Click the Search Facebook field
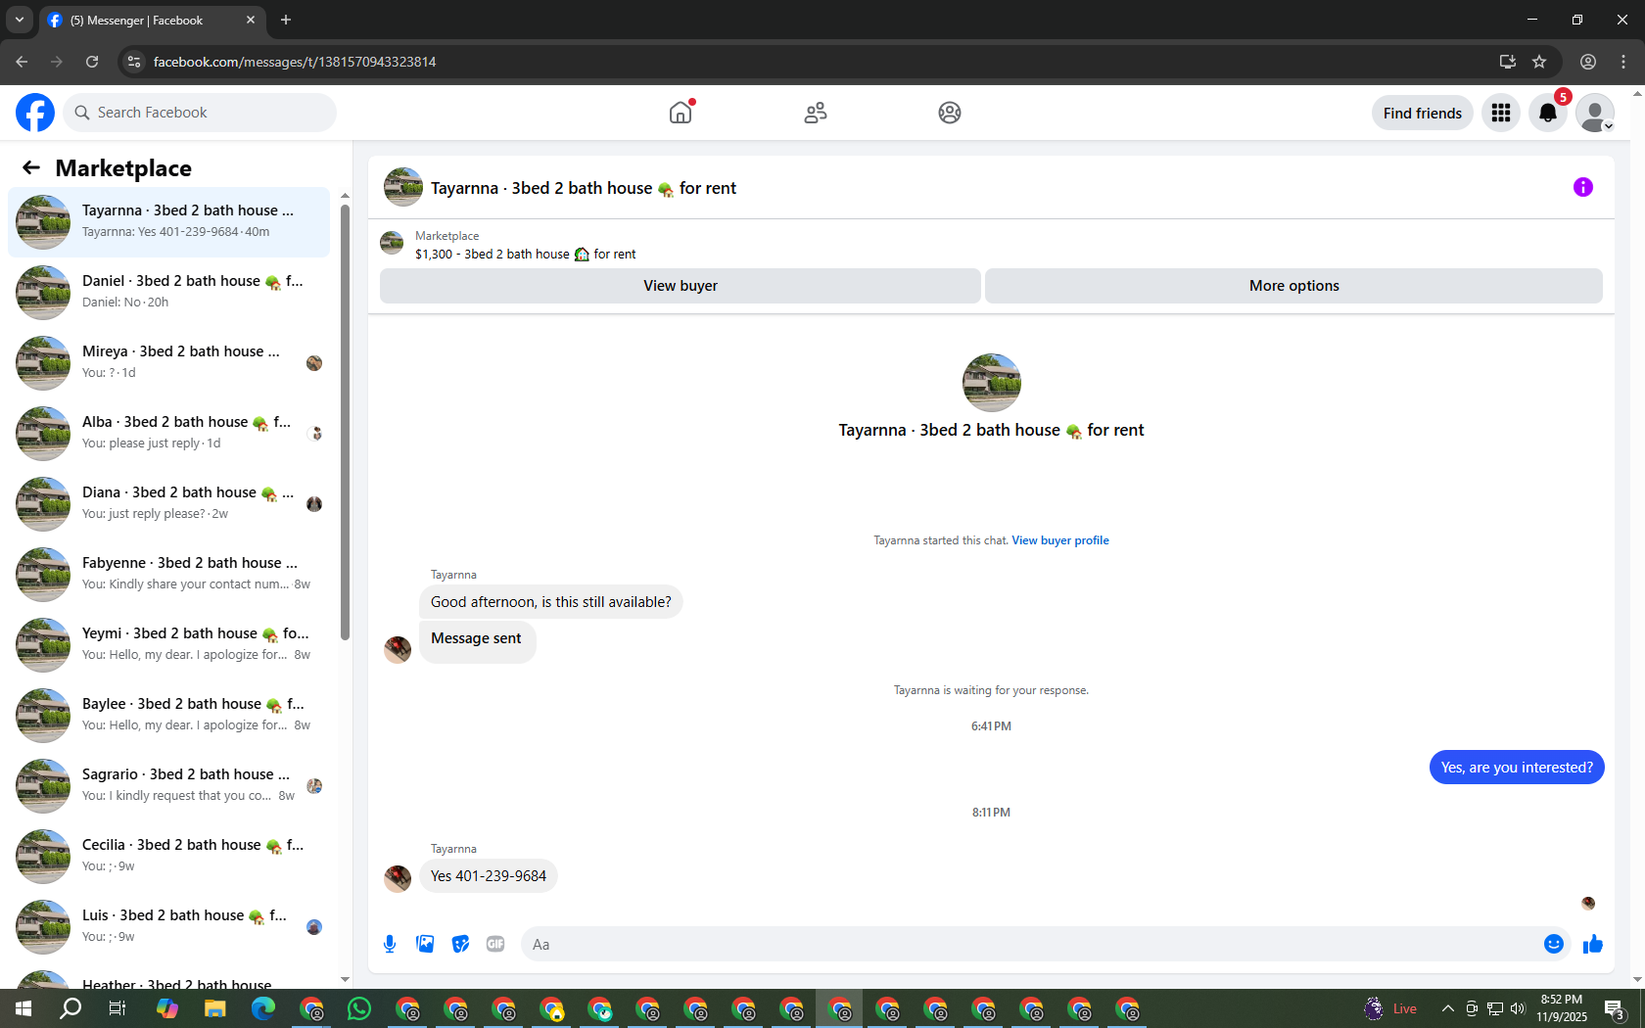 coord(200,113)
